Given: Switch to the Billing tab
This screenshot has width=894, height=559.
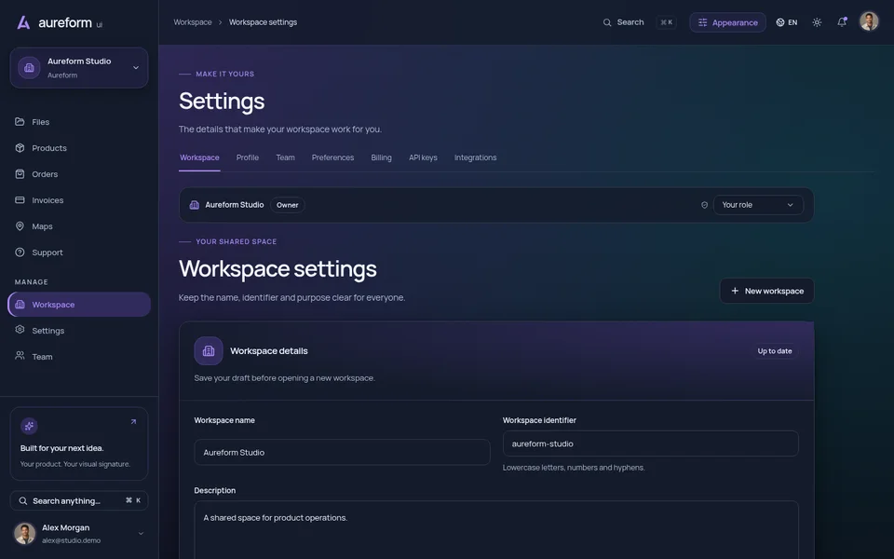Looking at the screenshot, I should pos(382,157).
